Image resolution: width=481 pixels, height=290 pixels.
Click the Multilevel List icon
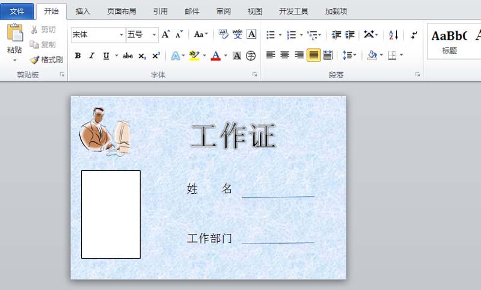tap(312, 35)
